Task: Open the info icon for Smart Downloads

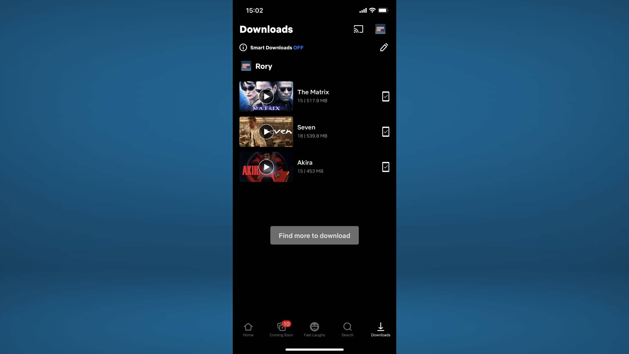Action: 243,48
